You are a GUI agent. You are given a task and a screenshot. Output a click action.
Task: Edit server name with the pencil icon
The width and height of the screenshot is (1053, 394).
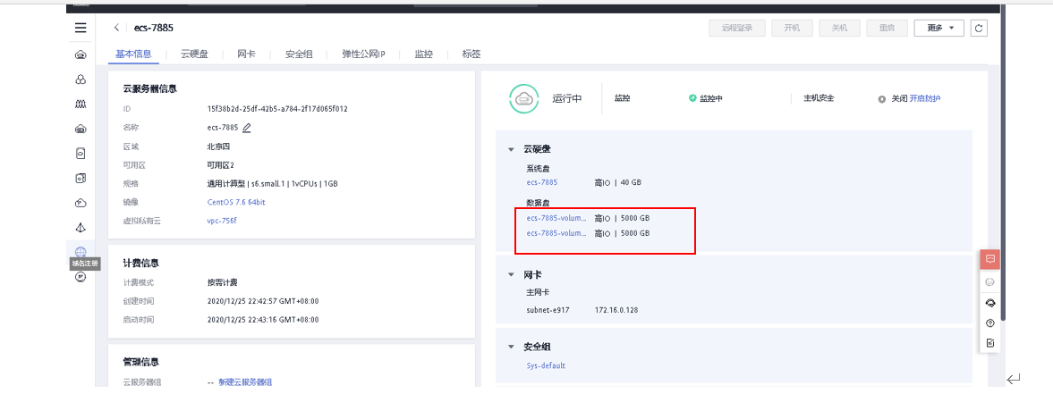tap(247, 128)
